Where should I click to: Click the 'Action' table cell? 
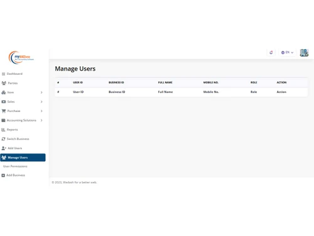281,92
